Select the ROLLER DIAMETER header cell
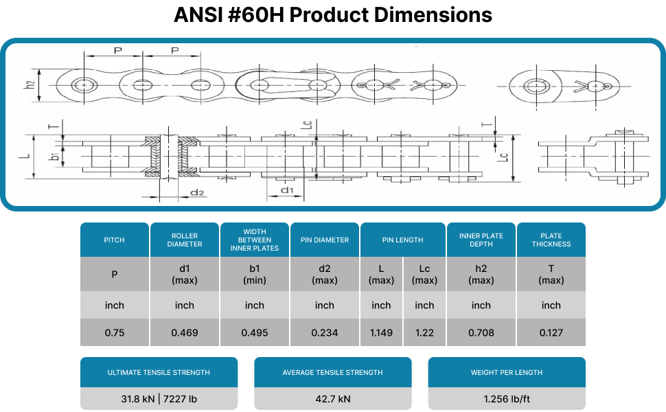The width and height of the screenshot is (666, 412). (184, 239)
